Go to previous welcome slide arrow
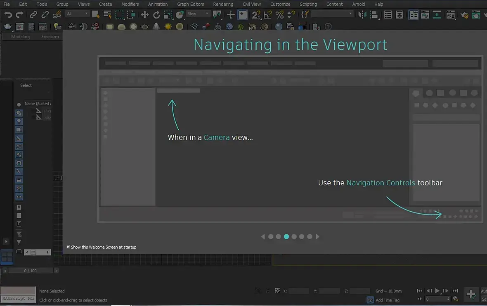The image size is (487, 306). click(x=263, y=236)
